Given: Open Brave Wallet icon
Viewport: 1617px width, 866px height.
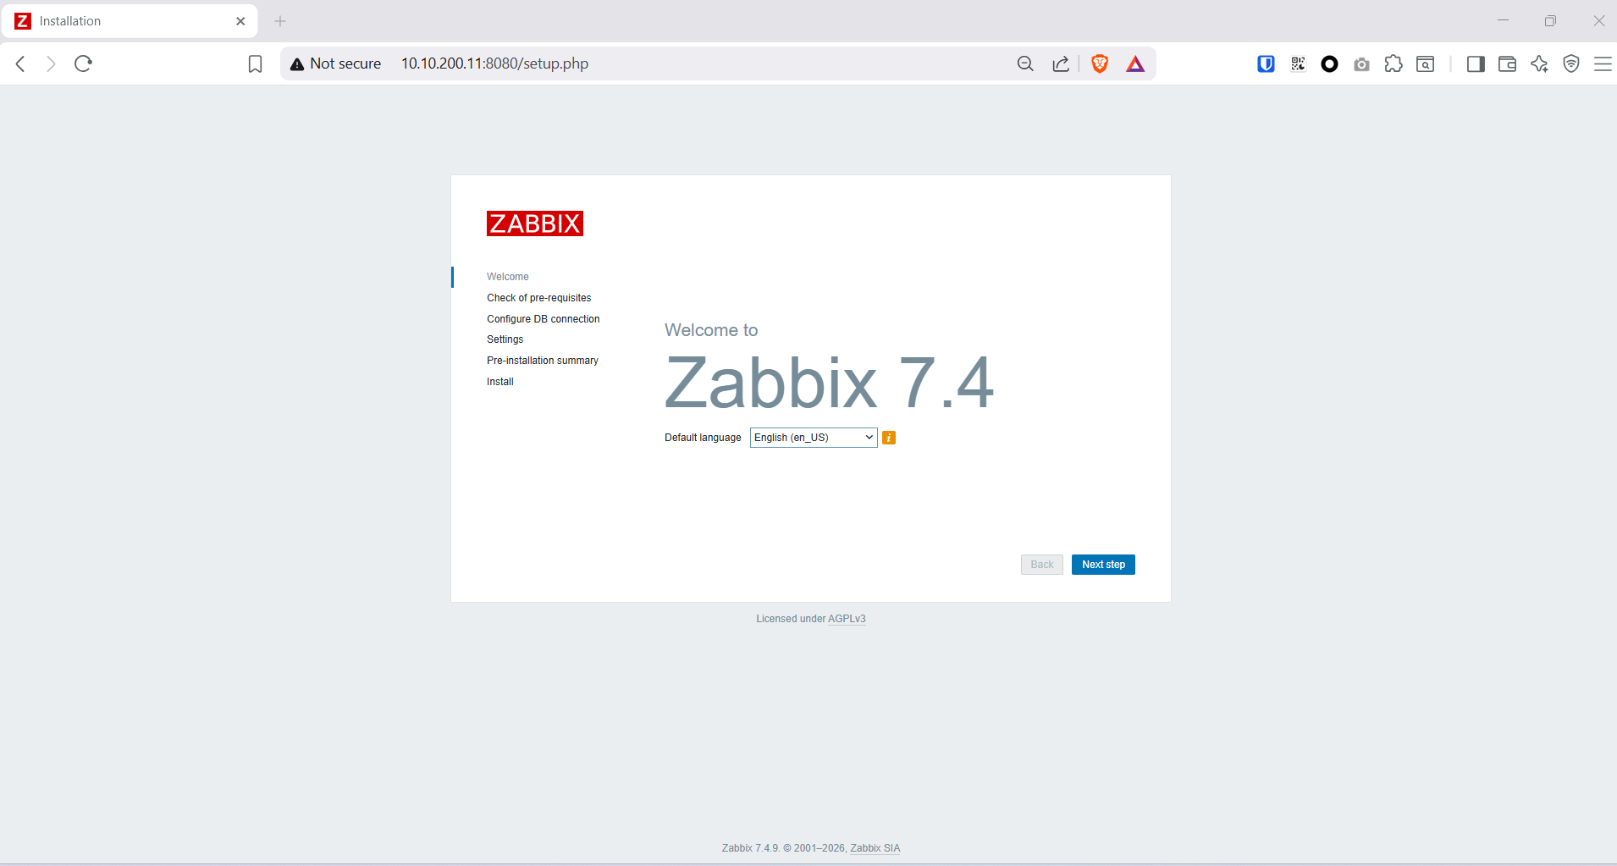Looking at the screenshot, I should point(1507,63).
